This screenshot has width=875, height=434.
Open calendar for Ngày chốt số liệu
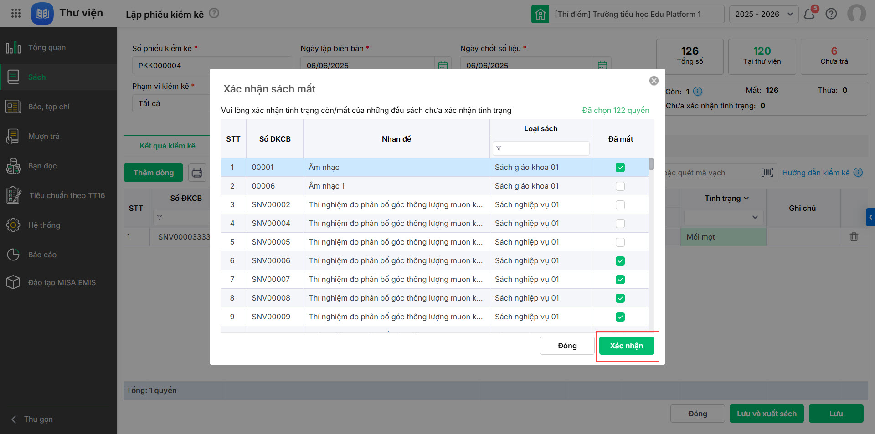[x=602, y=66]
